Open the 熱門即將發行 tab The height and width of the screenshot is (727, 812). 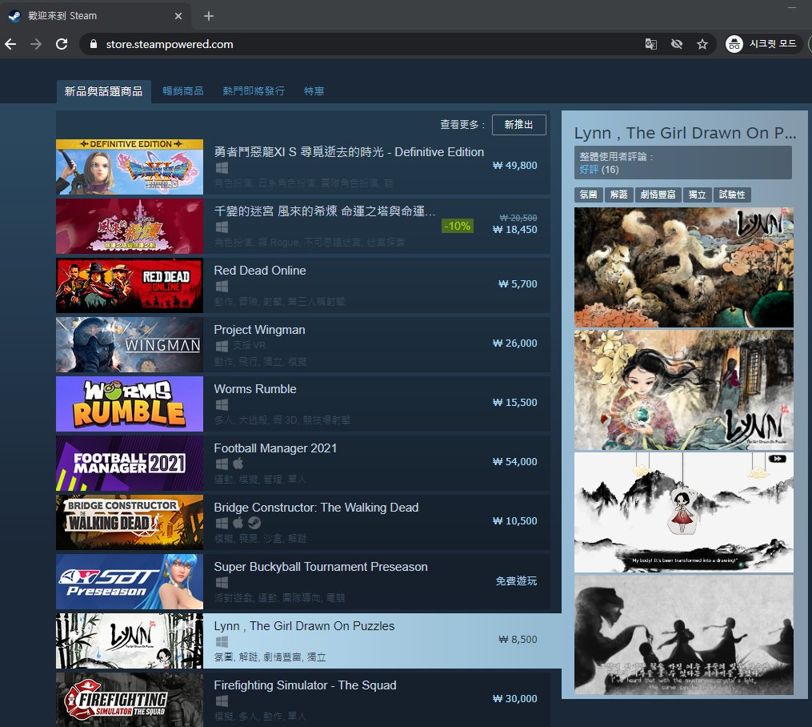click(254, 91)
